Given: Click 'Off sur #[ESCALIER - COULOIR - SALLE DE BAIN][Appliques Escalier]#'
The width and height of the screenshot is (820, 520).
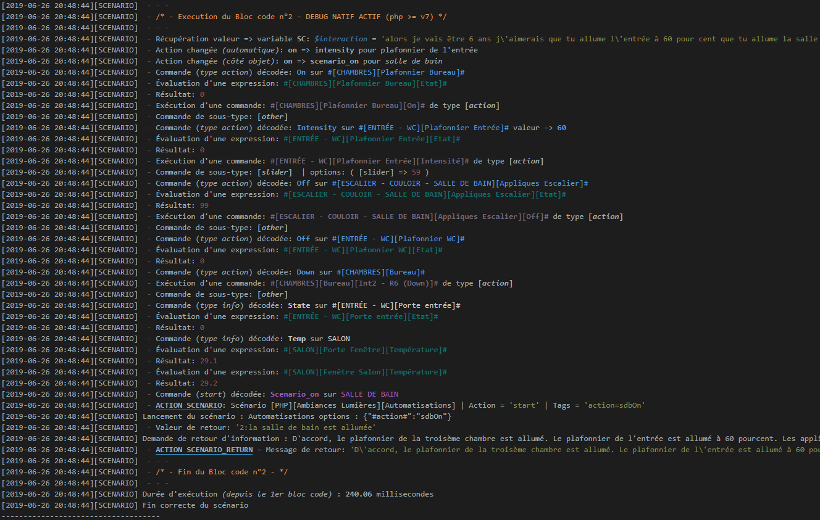Looking at the screenshot, I should 443,183.
